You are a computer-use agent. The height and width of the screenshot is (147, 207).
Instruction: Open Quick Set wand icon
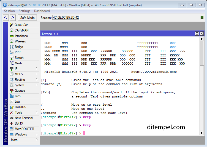pos(12,25)
